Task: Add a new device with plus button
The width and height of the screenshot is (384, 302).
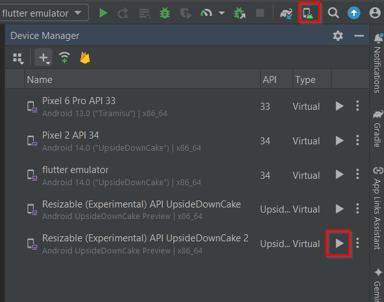Action: point(43,57)
